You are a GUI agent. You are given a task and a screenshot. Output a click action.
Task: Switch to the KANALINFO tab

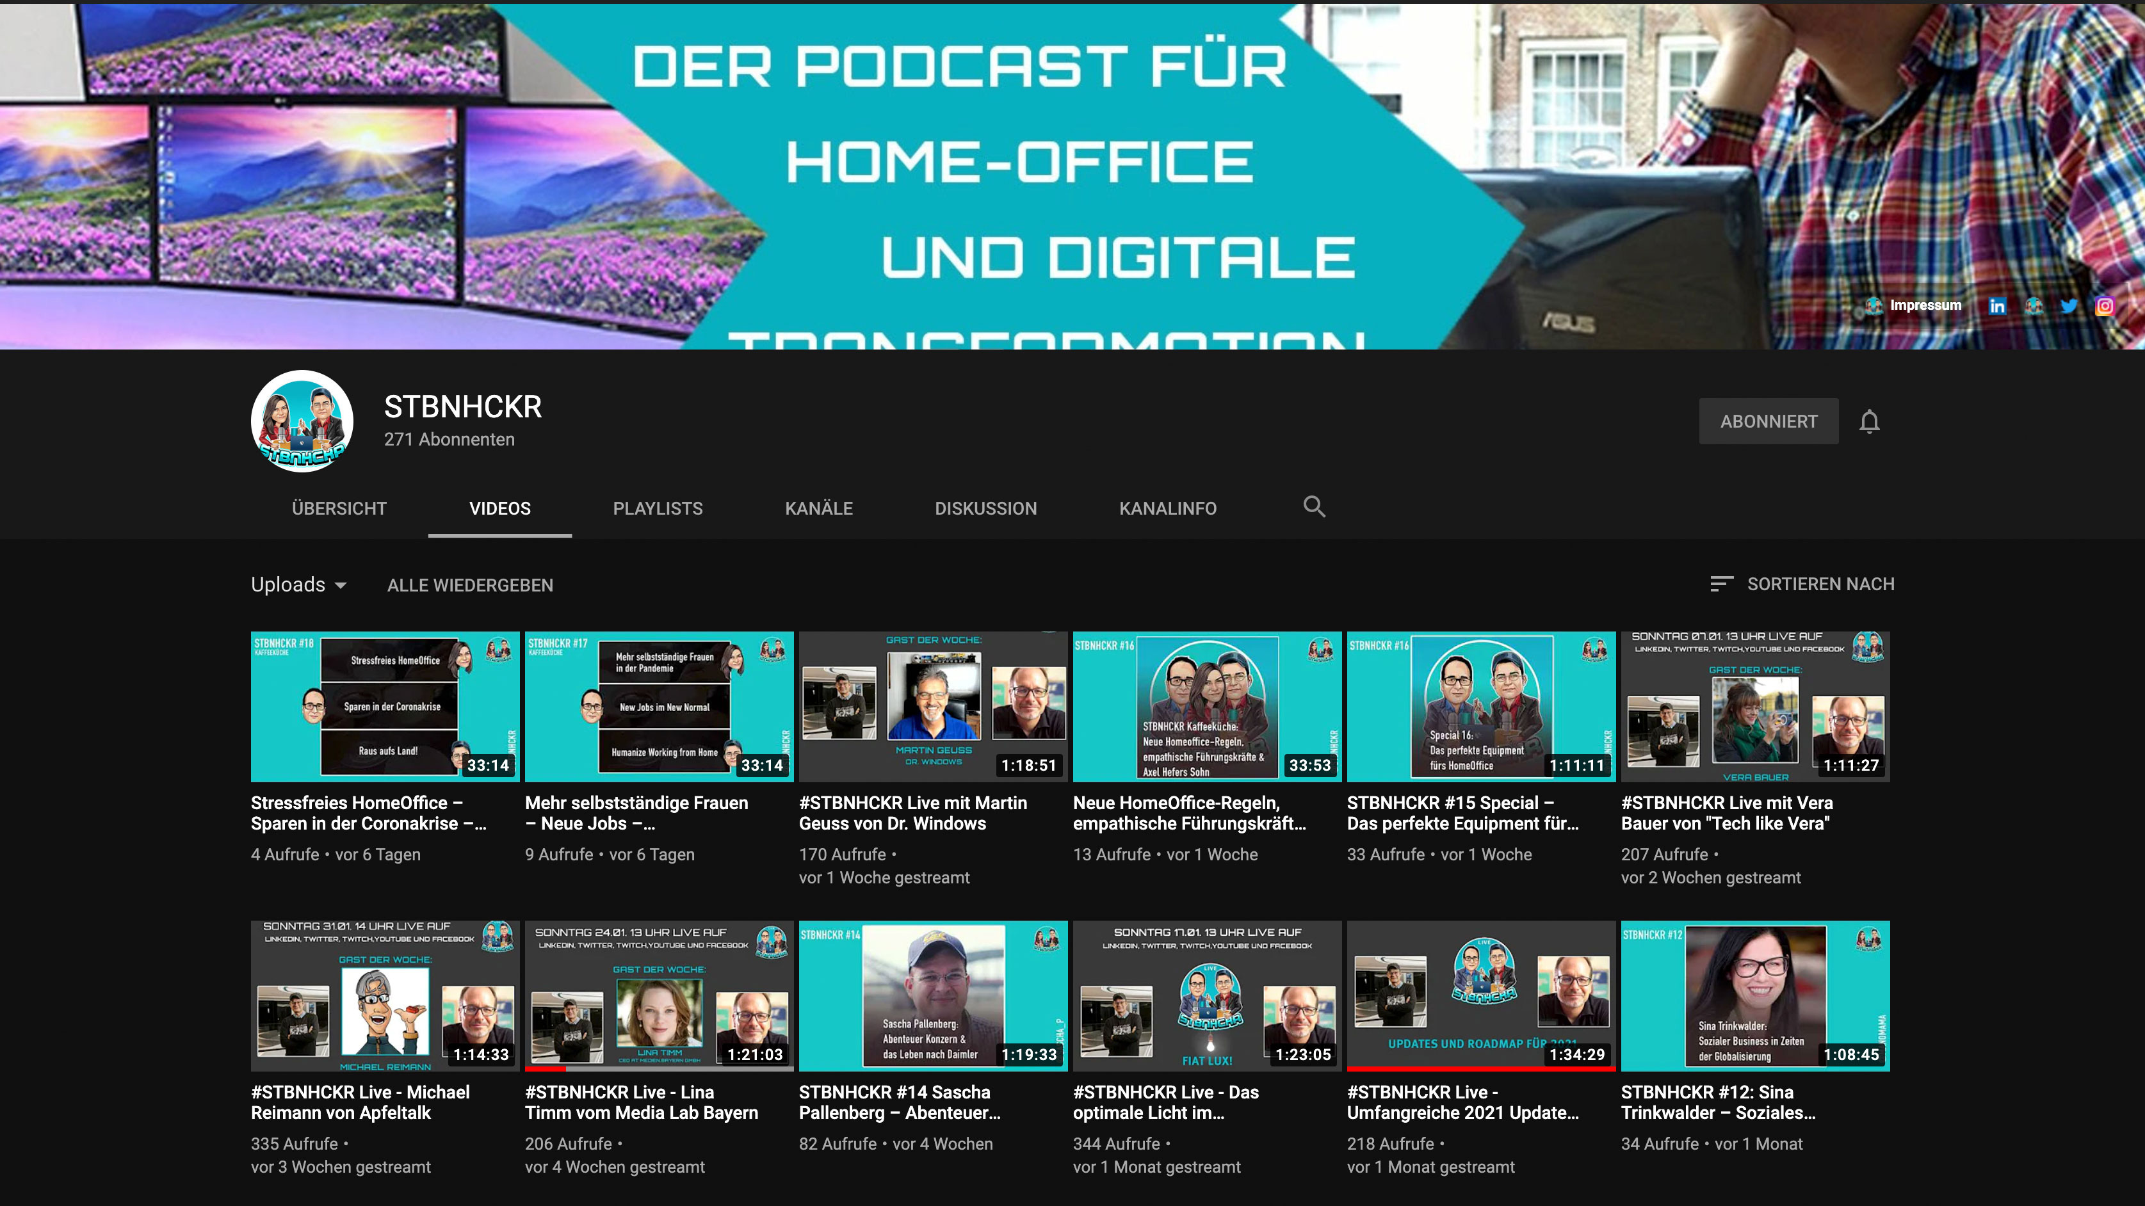click(1167, 508)
